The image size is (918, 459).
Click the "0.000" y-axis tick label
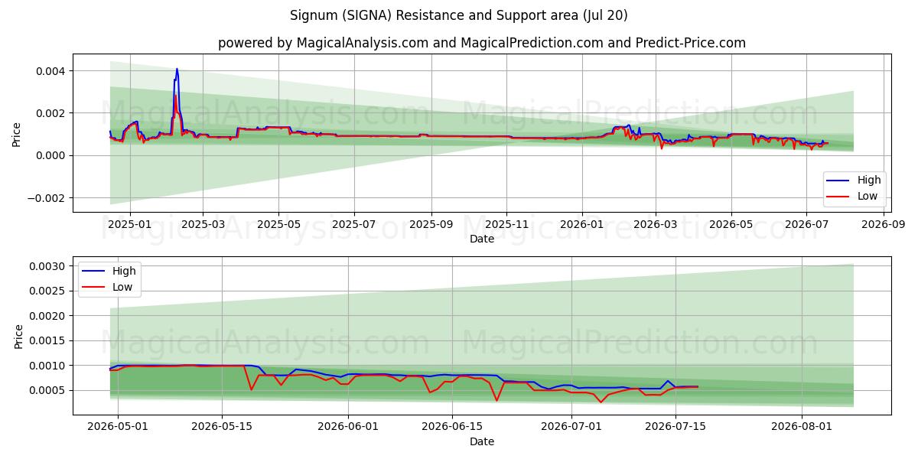coord(52,155)
